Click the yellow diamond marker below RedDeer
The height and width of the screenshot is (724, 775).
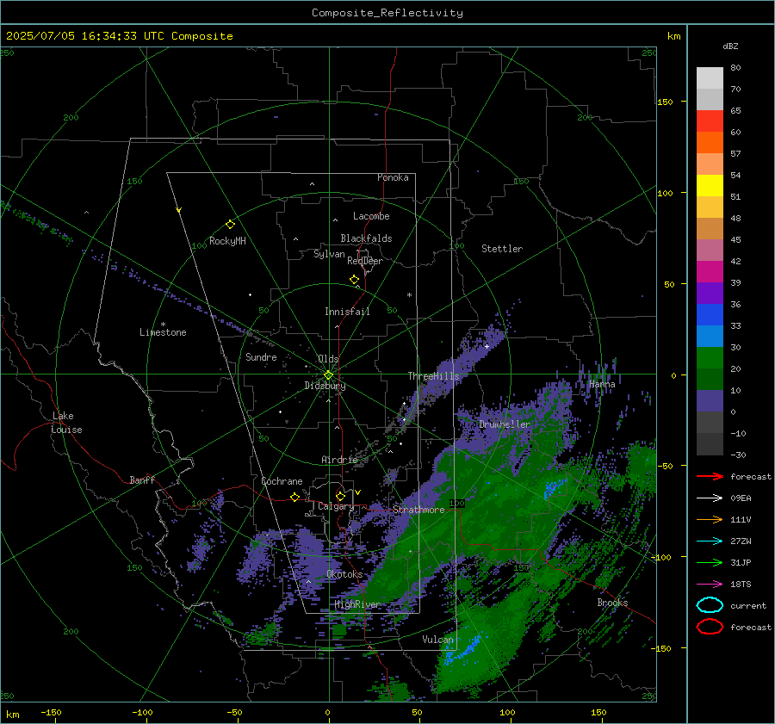click(354, 280)
